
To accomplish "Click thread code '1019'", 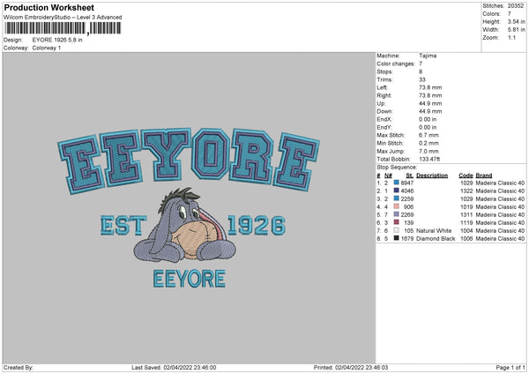I will tap(466, 207).
